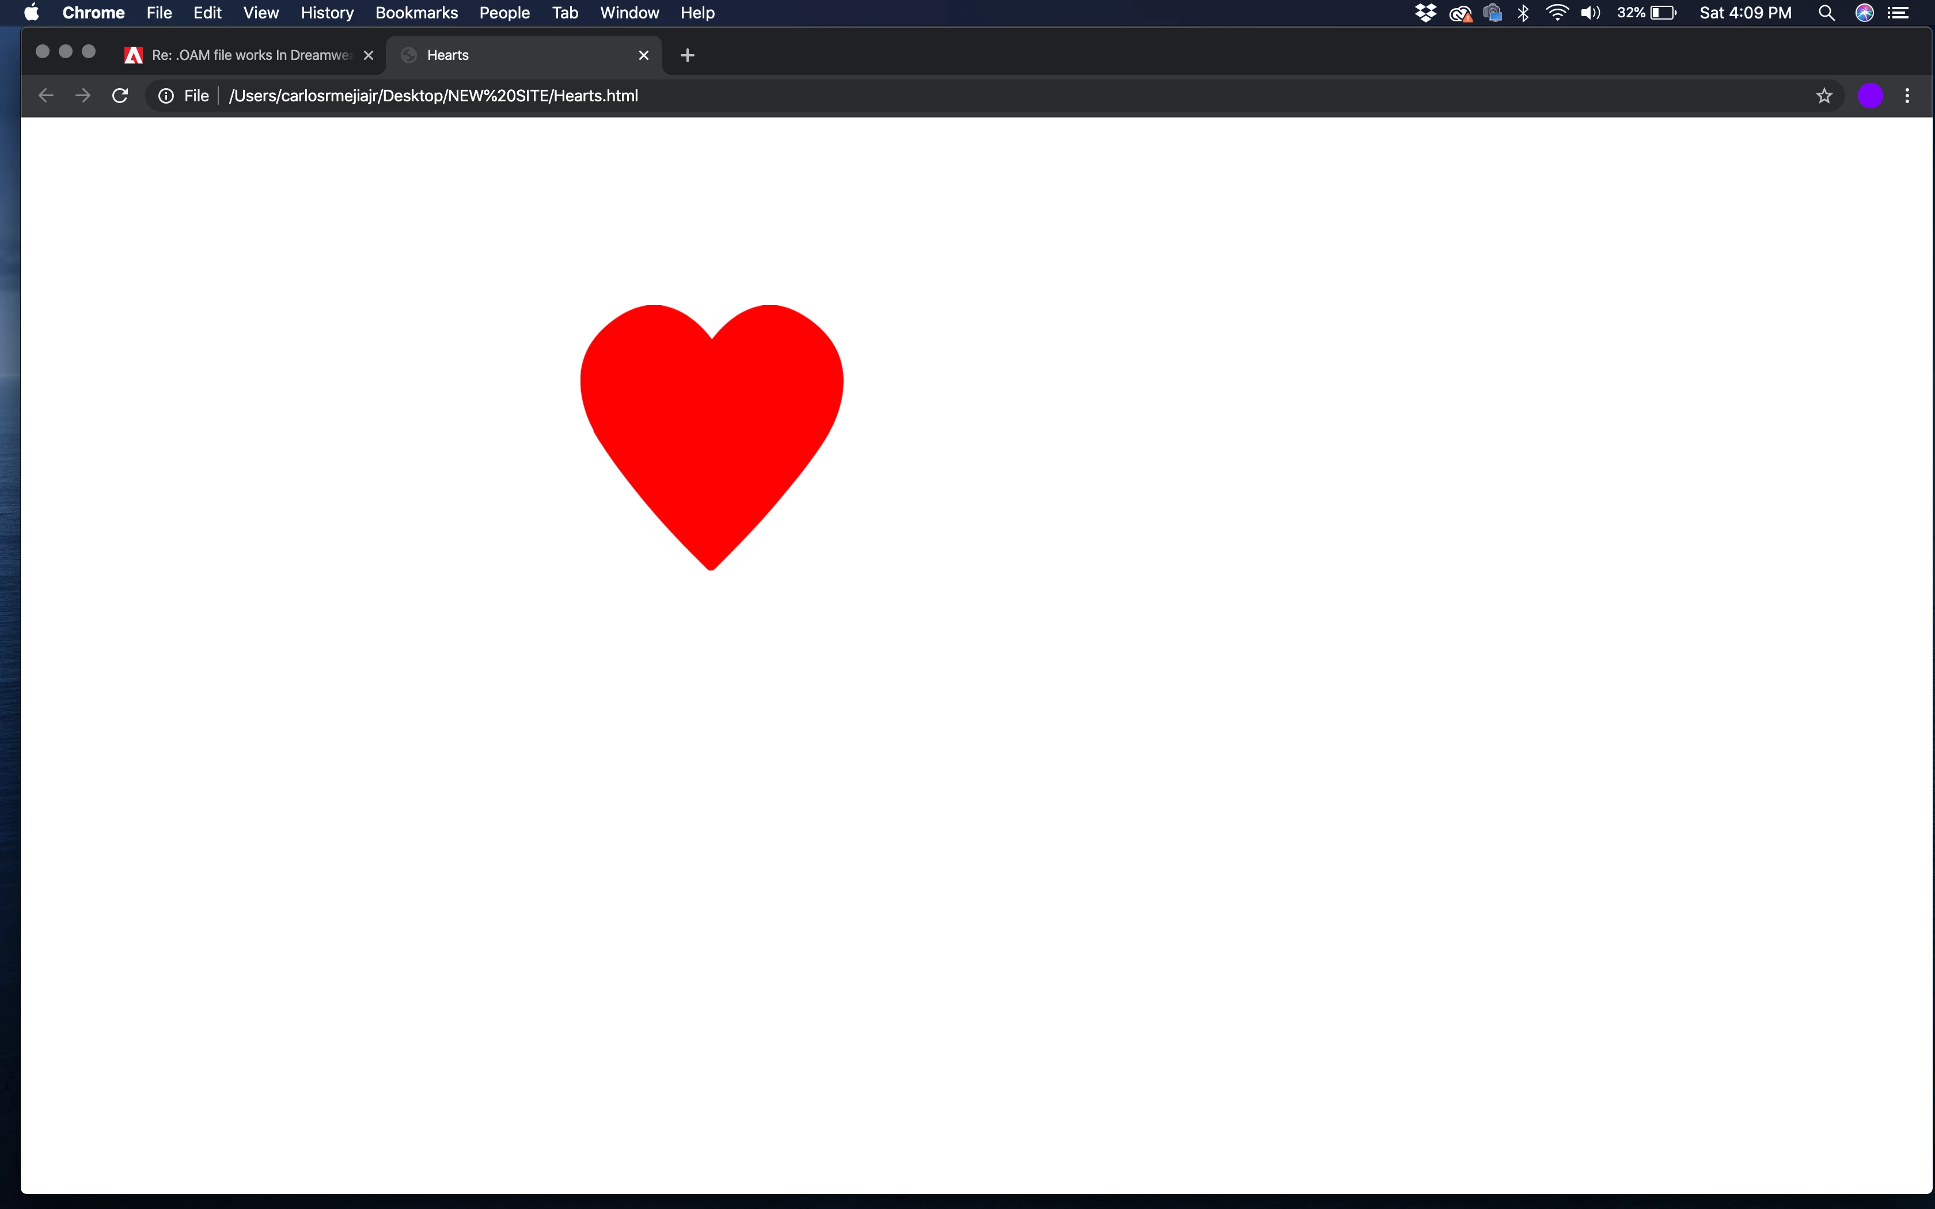Click the purple profile avatar
The image size is (1935, 1209).
(1869, 96)
